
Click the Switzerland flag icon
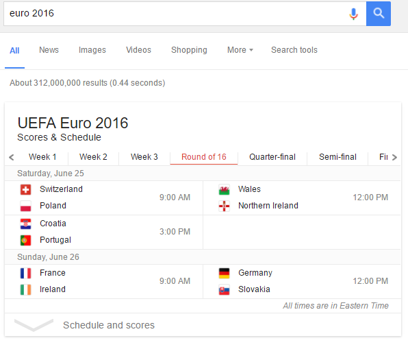[25, 189]
